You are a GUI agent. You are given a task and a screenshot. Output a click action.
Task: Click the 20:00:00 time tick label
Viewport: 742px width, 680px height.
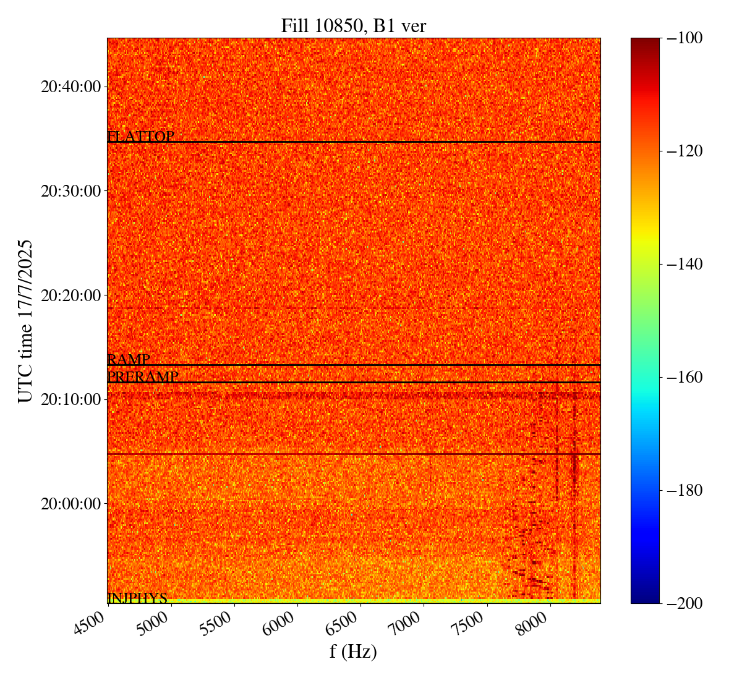[x=70, y=504]
